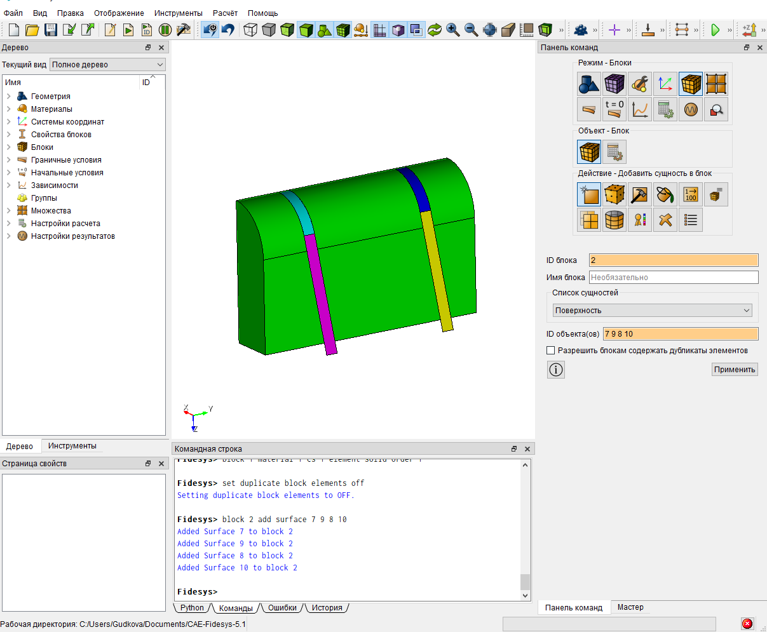Image resolution: width=767 pixels, height=632 pixels.
Task: Toggle the green mesh cube display
Action: click(x=343, y=30)
